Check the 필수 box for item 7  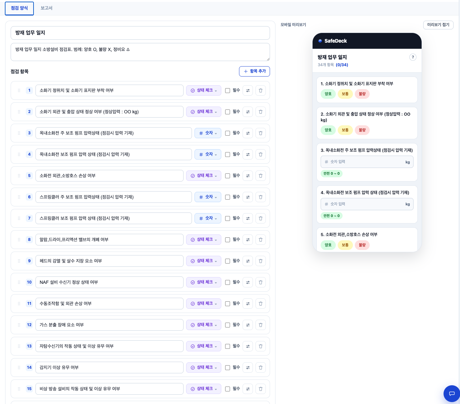click(227, 218)
